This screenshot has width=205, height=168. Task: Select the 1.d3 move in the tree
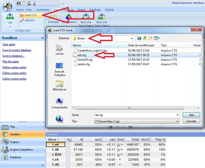tap(55, 165)
